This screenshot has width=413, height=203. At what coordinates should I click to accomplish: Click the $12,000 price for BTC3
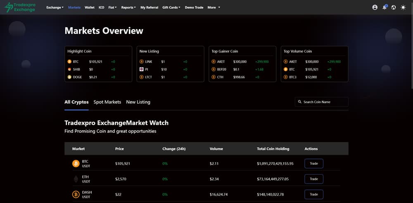[x=311, y=77]
